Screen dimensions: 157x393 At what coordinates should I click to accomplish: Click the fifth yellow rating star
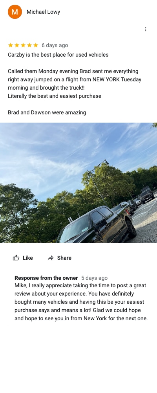click(x=36, y=45)
